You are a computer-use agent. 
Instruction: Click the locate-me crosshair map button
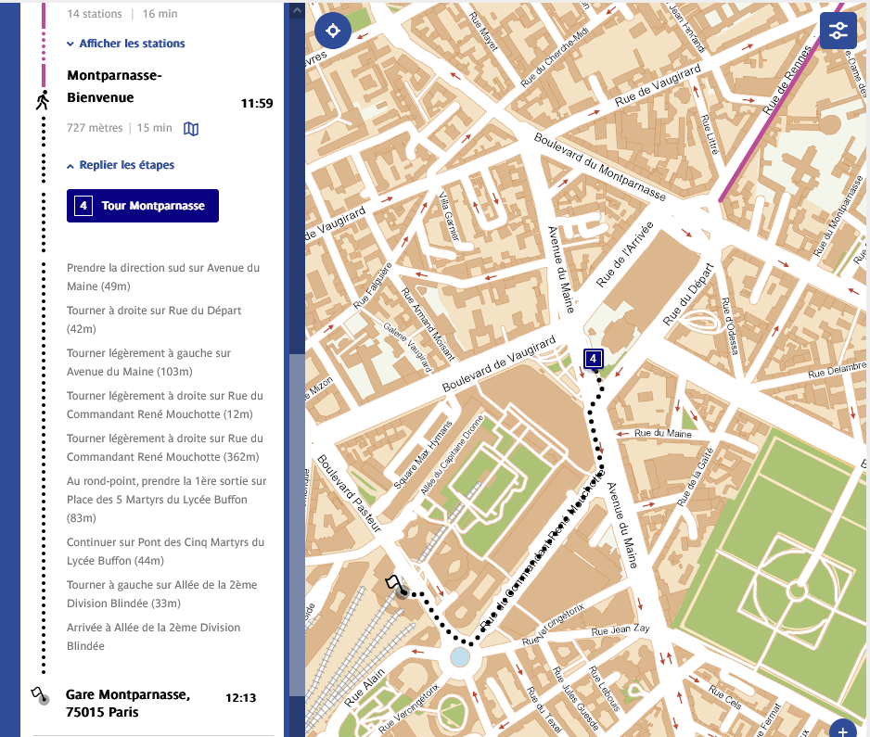click(333, 31)
